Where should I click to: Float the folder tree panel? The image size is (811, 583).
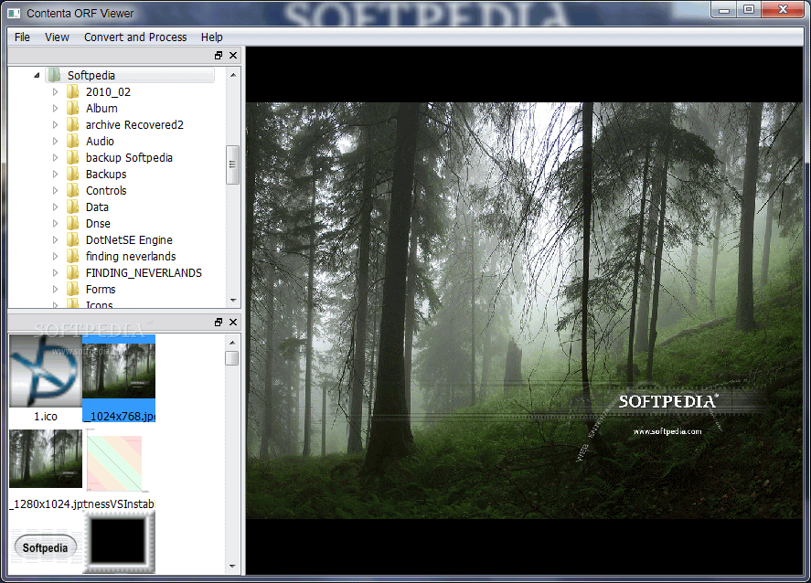tap(219, 56)
